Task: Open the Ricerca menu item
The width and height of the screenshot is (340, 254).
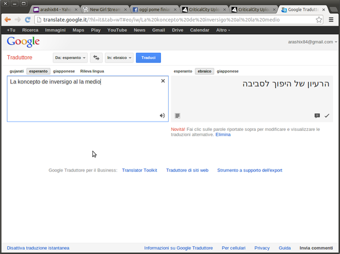Action: point(30,30)
